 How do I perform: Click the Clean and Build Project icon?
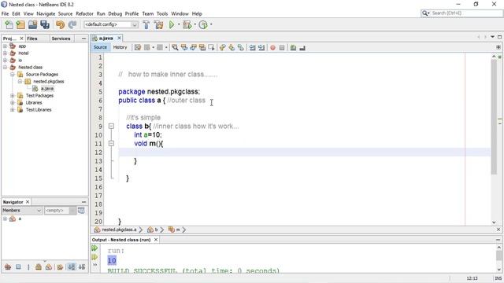tap(158, 24)
